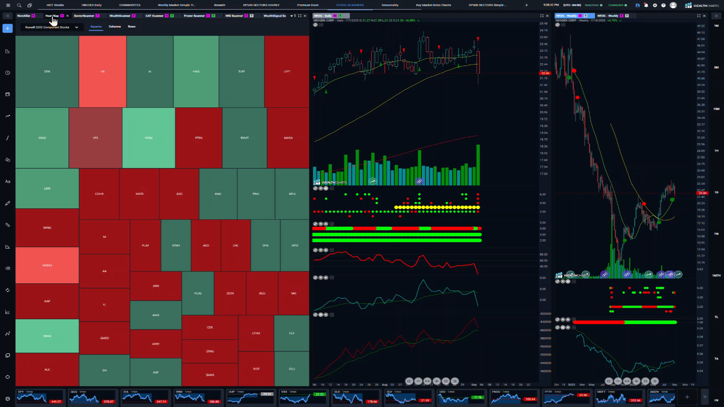Select the diagonal line drawing tool
The image size is (724, 407).
pos(8,138)
